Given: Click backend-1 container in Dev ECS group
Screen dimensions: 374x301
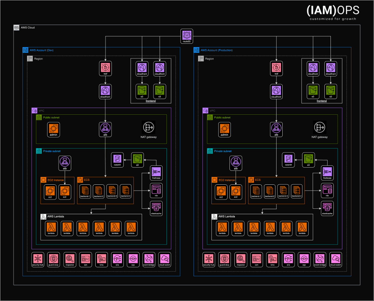Looking at the screenshot, I should point(85,190).
